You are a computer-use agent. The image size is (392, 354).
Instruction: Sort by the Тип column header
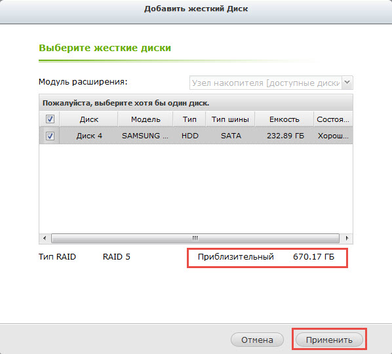[189, 119]
